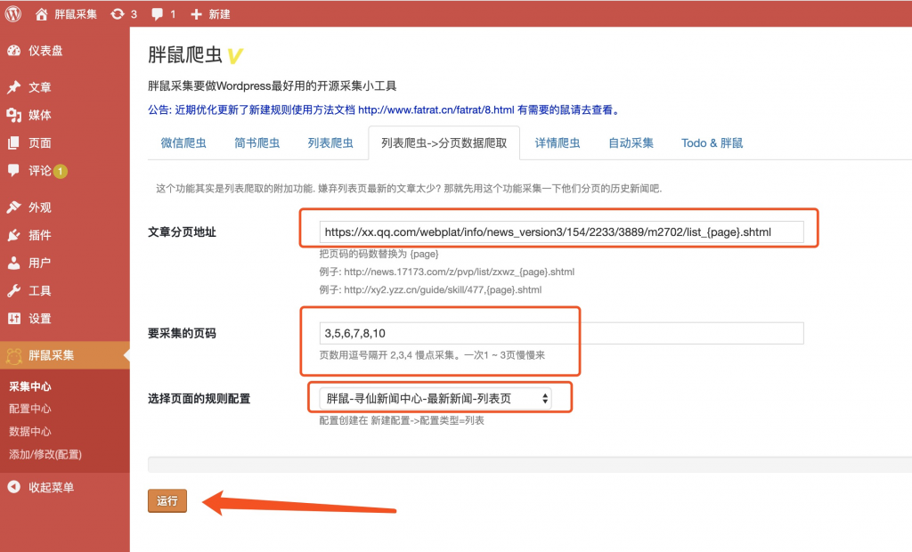
Task: Click the 胖鼠爬虫 page heading
Action: click(185, 54)
